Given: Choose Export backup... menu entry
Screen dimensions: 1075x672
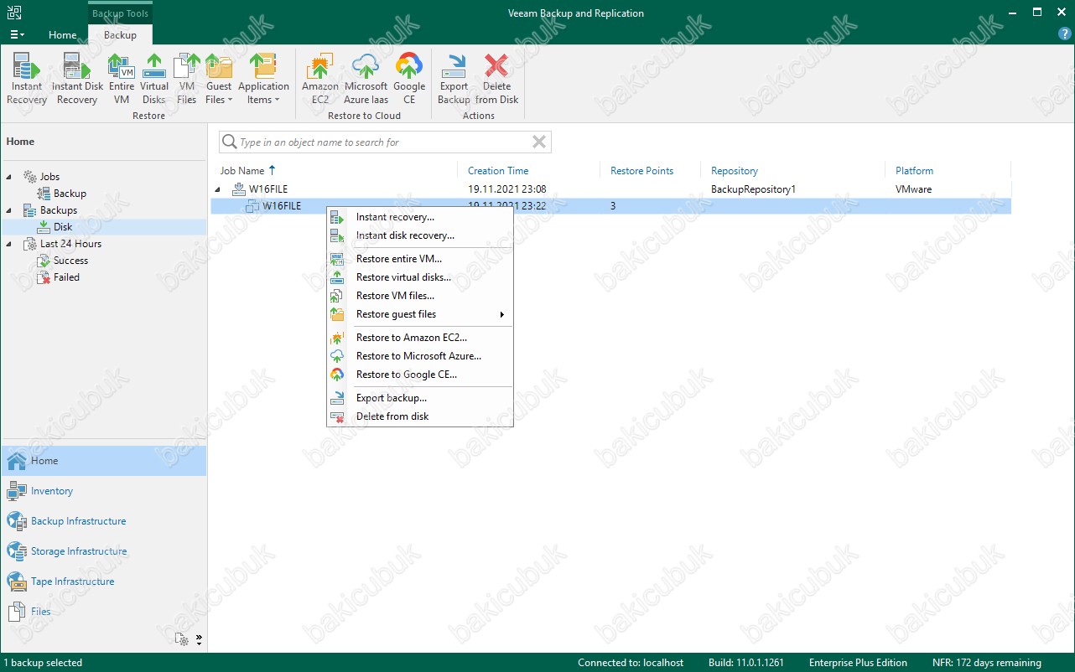Looking at the screenshot, I should tap(419, 398).
